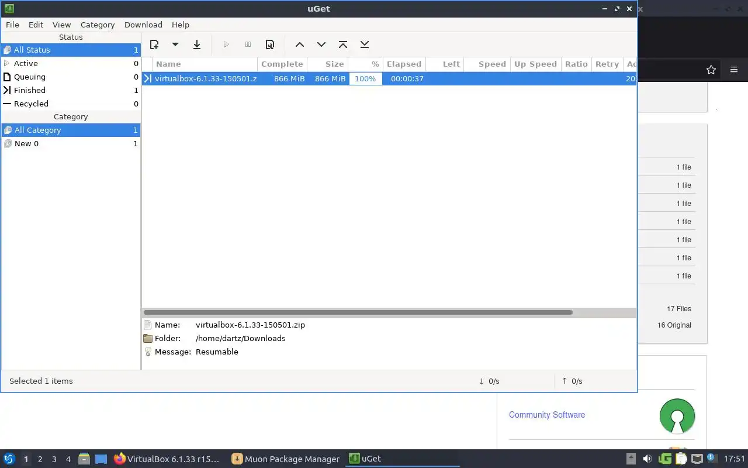Open the Download menu
This screenshot has width=748, height=468.
pos(143,25)
